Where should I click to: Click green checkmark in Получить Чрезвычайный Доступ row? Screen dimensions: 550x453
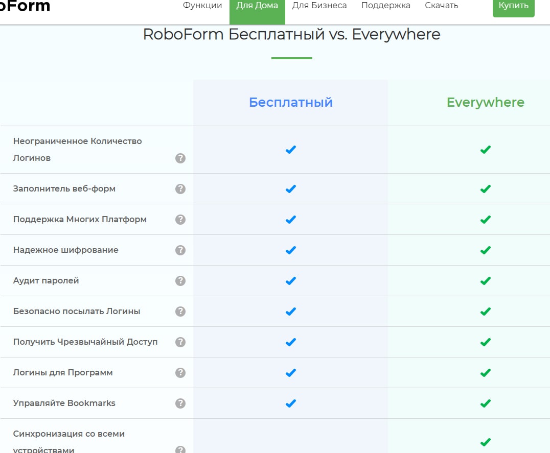coord(486,342)
